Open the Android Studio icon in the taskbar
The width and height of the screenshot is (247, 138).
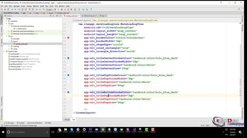tap(103, 130)
